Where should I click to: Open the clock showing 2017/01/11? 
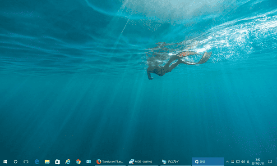pyautogui.click(x=258, y=162)
